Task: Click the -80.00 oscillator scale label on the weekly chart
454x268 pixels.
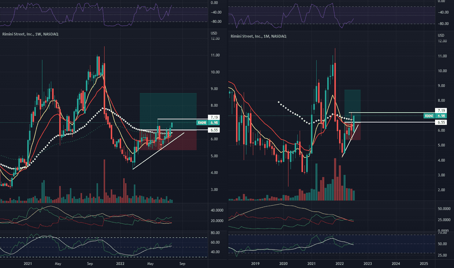Action: coord(216,21)
